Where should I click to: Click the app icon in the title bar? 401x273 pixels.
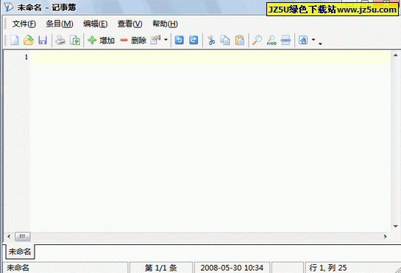click(9, 7)
